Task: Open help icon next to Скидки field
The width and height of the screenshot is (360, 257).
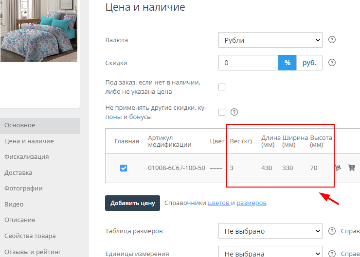Action: click(332, 63)
